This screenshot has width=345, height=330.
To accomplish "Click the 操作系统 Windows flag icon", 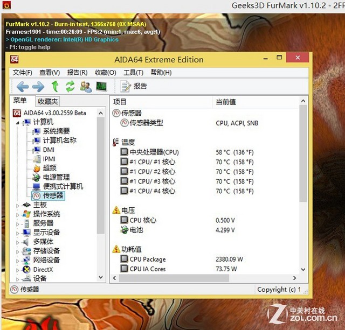I will (26, 214).
